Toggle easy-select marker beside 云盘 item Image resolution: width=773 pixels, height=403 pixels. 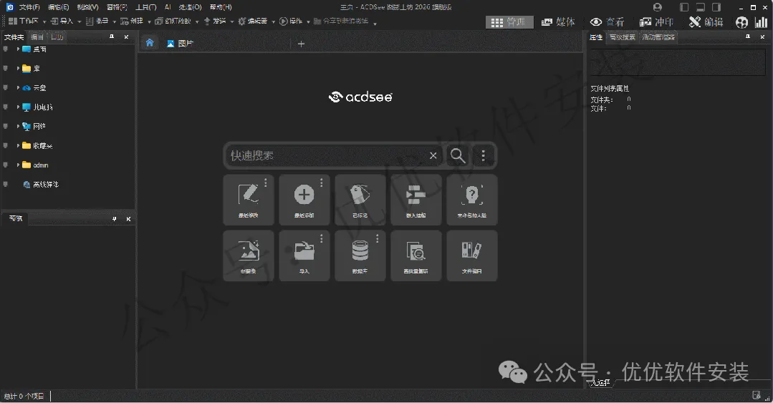6,88
